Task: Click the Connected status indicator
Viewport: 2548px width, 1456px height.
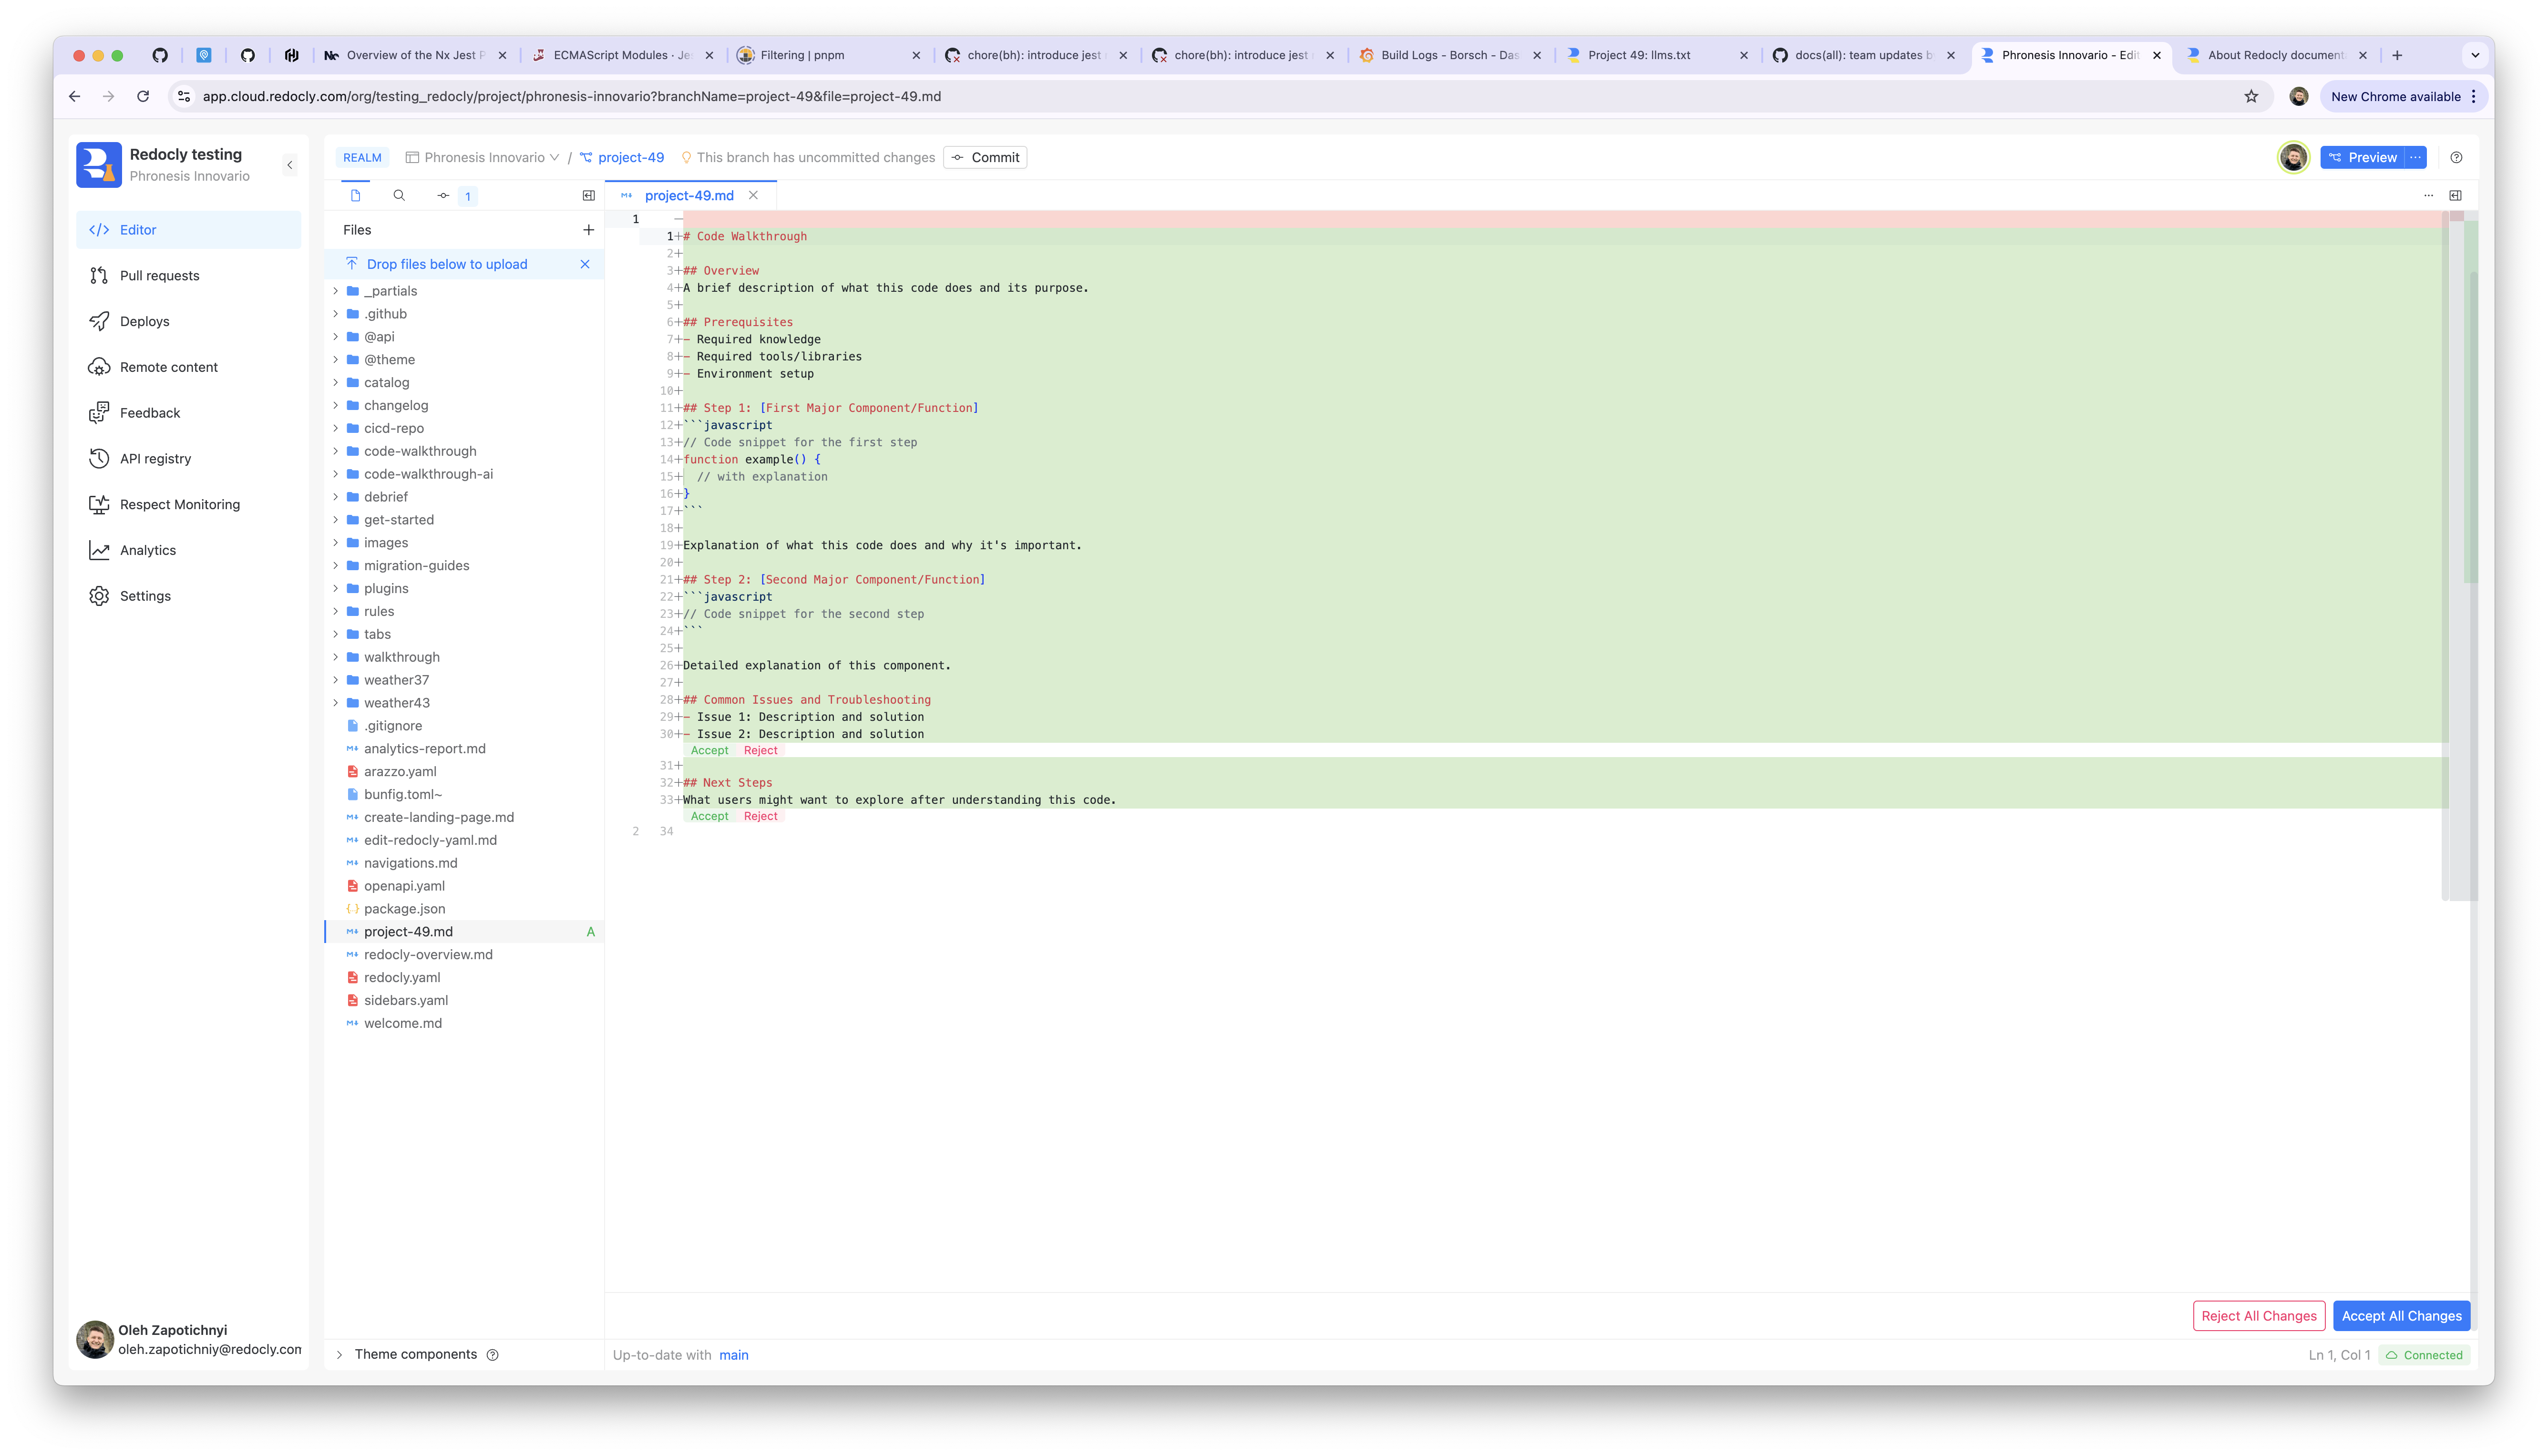Action: pos(2424,1356)
